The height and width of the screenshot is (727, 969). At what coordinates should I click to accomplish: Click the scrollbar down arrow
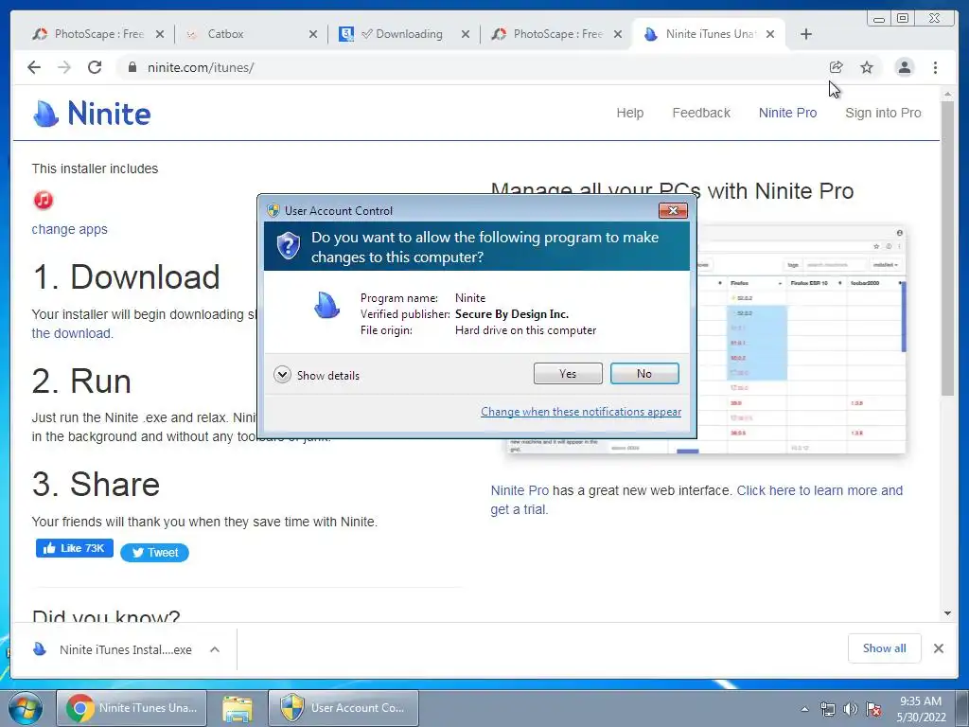(947, 613)
